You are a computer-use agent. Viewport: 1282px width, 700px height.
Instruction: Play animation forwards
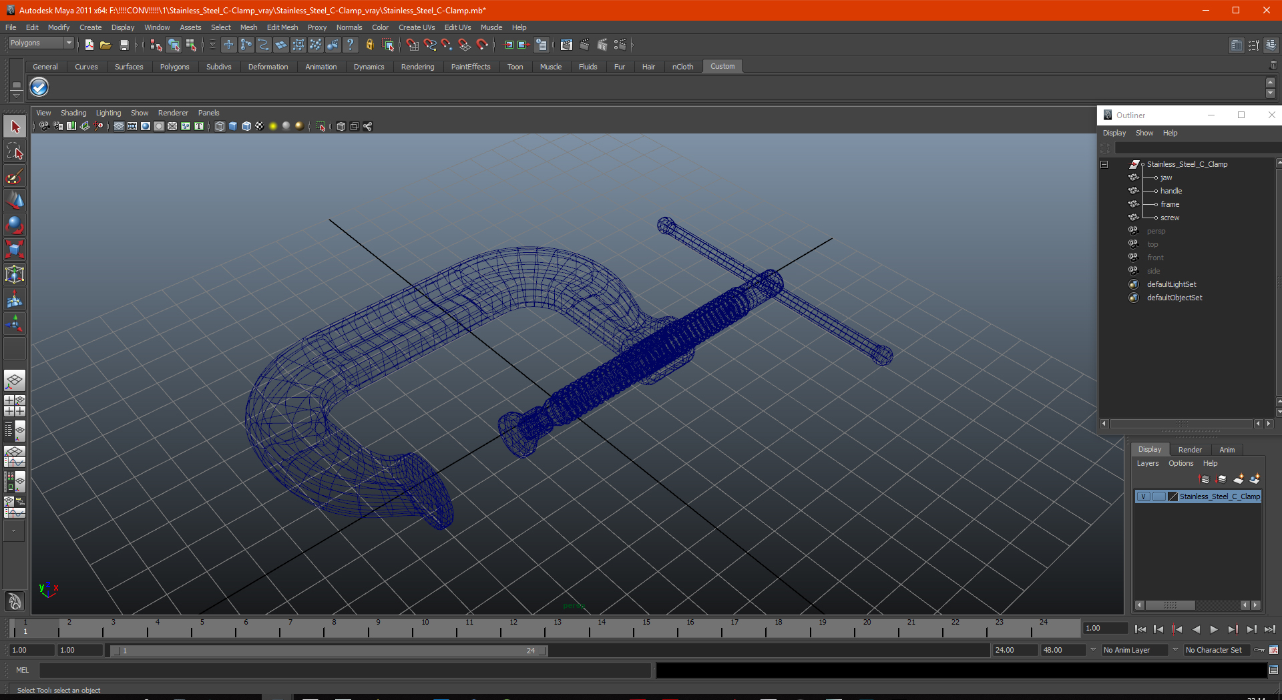tap(1214, 629)
